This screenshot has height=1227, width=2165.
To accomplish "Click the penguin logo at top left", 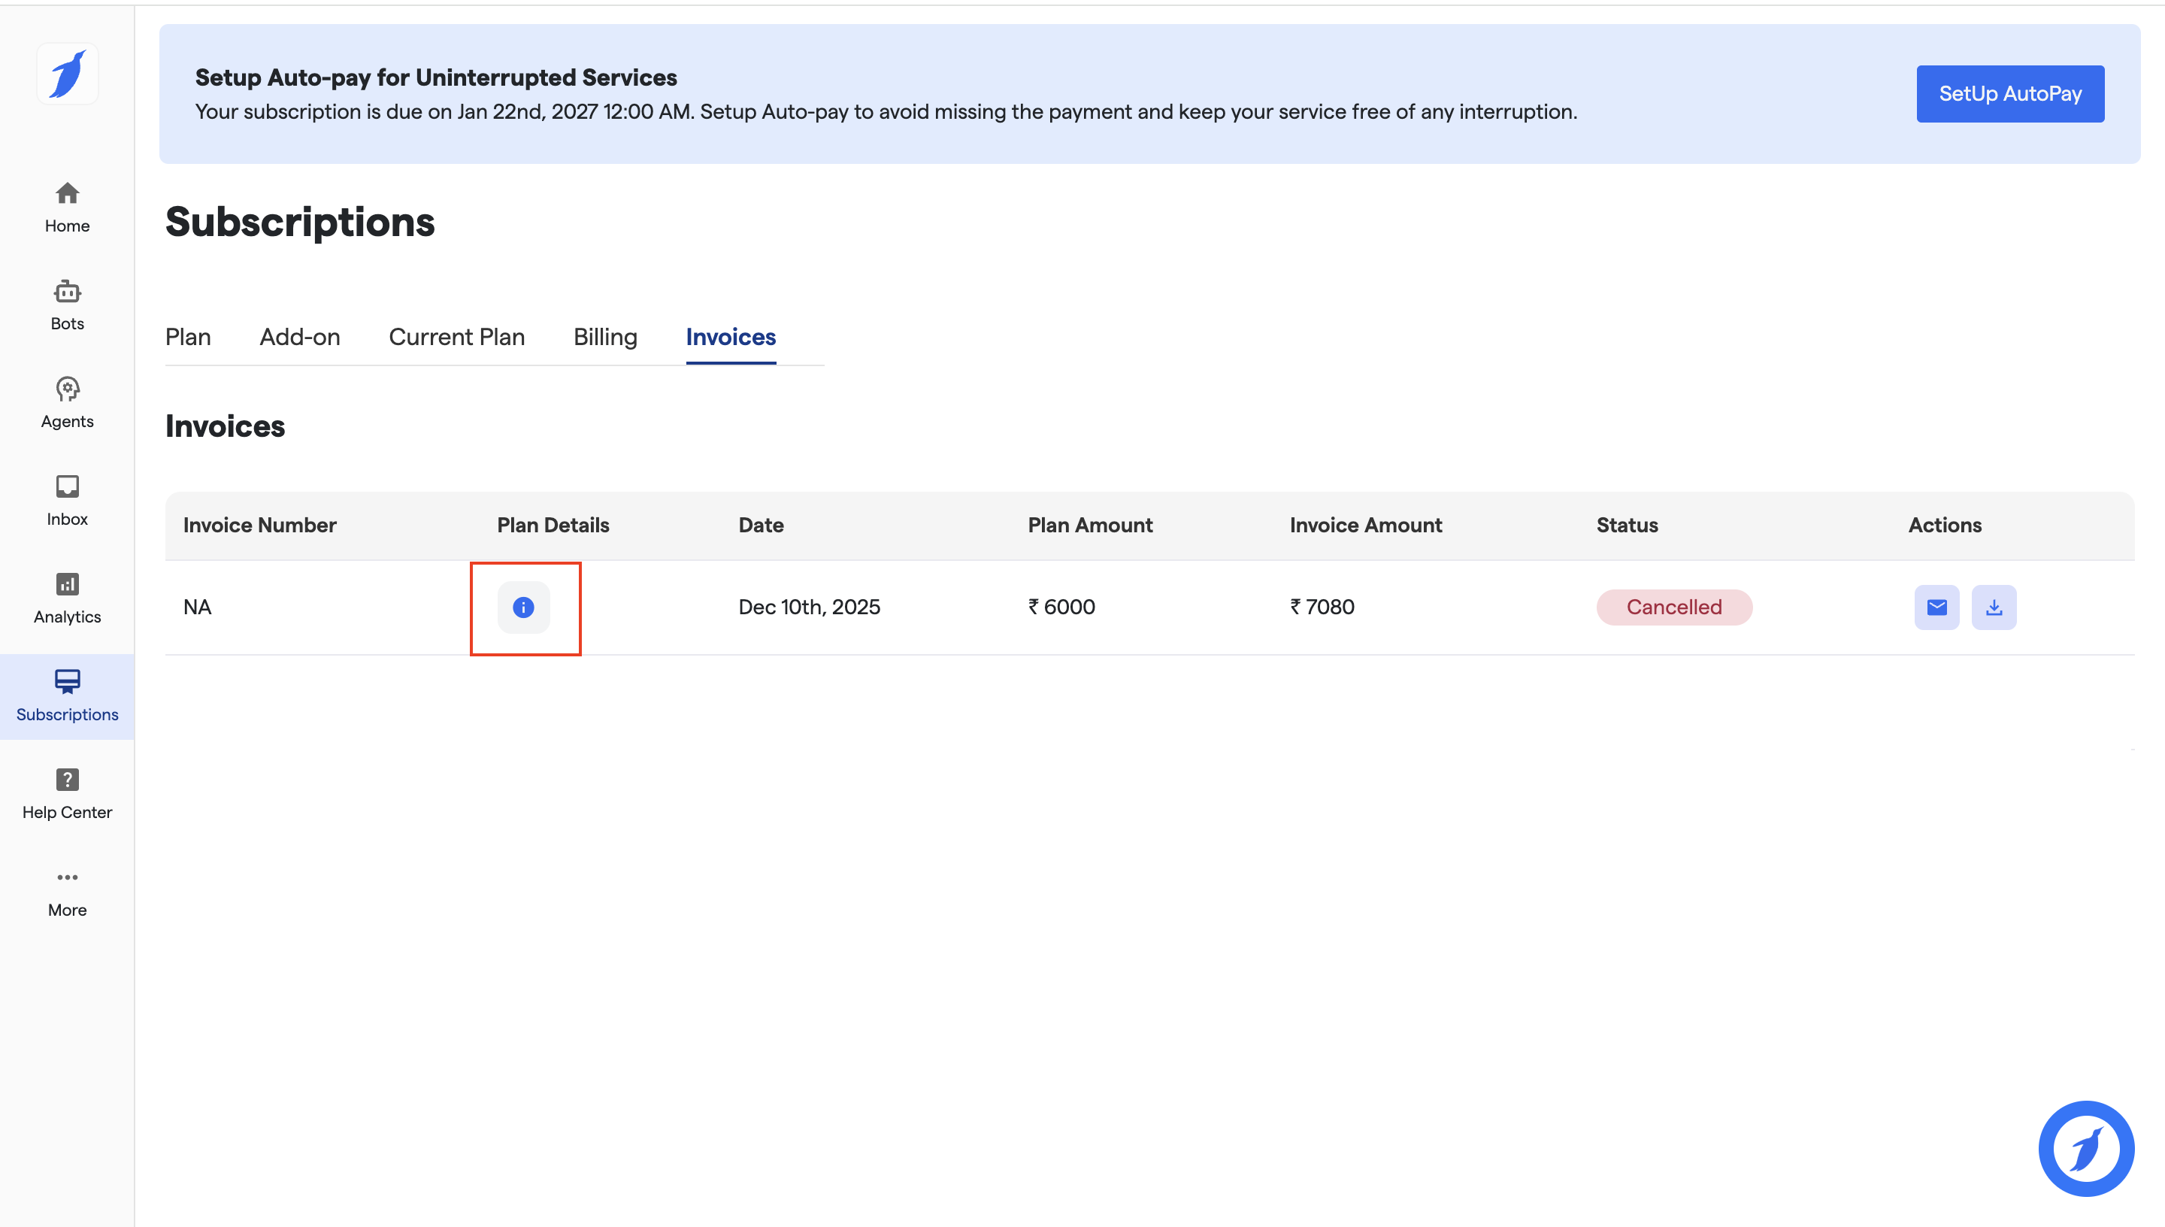I will point(68,74).
